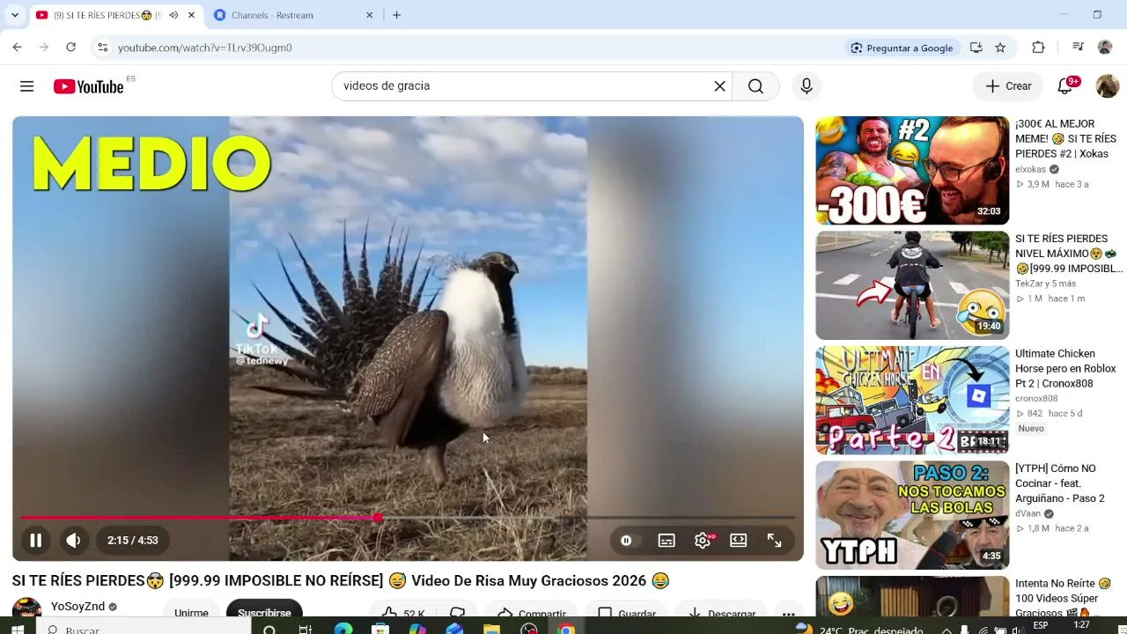The width and height of the screenshot is (1127, 634).
Task: Open the Crear menu
Action: coord(1008,86)
